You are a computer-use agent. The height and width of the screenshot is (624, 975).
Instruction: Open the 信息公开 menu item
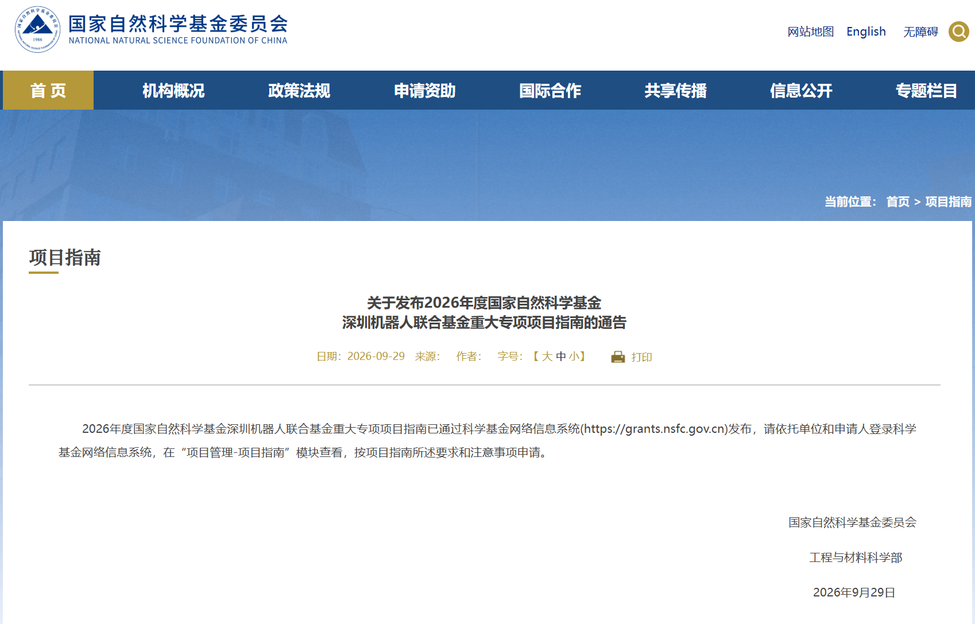click(801, 90)
